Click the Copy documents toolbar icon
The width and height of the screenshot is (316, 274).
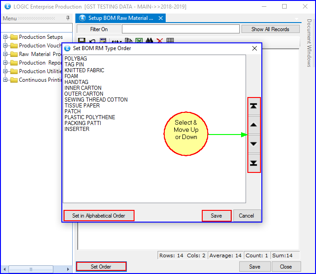pyautogui.click(x=128, y=41)
